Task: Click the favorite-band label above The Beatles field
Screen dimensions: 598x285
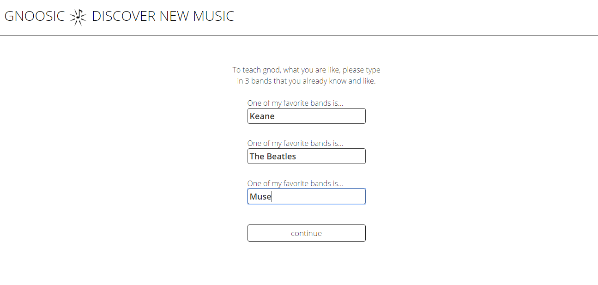Action: tap(295, 143)
